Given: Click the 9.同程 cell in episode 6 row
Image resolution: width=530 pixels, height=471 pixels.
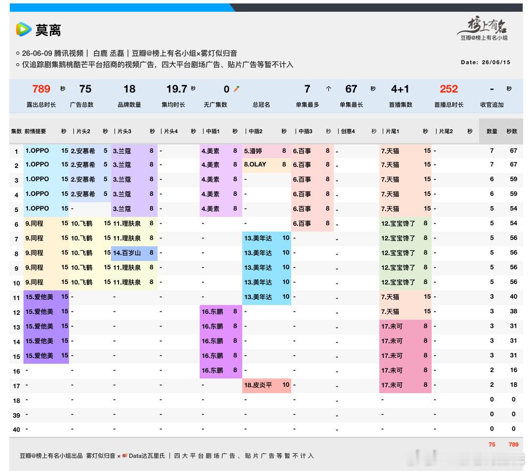Looking at the screenshot, I should (46, 223).
